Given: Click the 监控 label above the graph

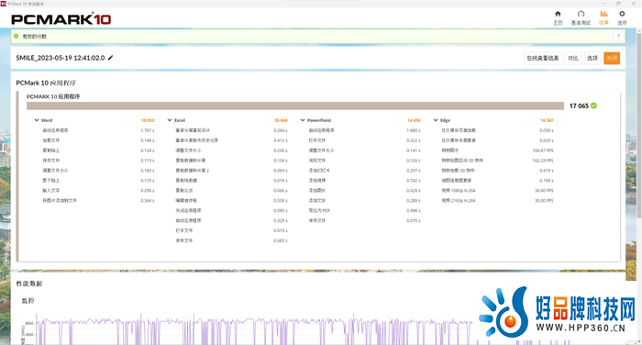Looking at the screenshot, I should [28, 301].
